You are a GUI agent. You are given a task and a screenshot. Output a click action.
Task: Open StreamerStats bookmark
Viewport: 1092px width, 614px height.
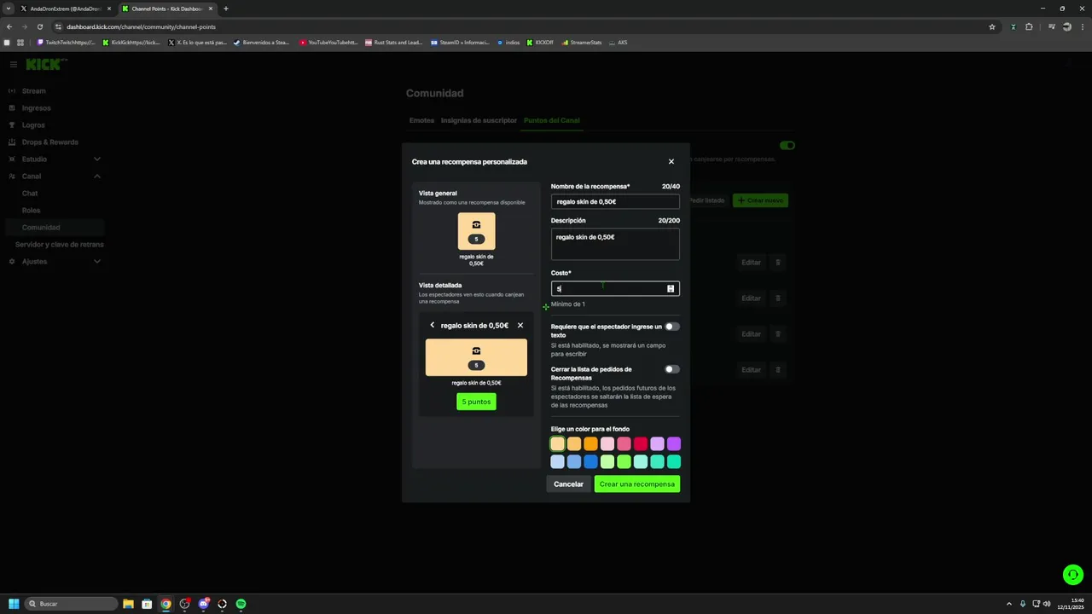(582, 42)
